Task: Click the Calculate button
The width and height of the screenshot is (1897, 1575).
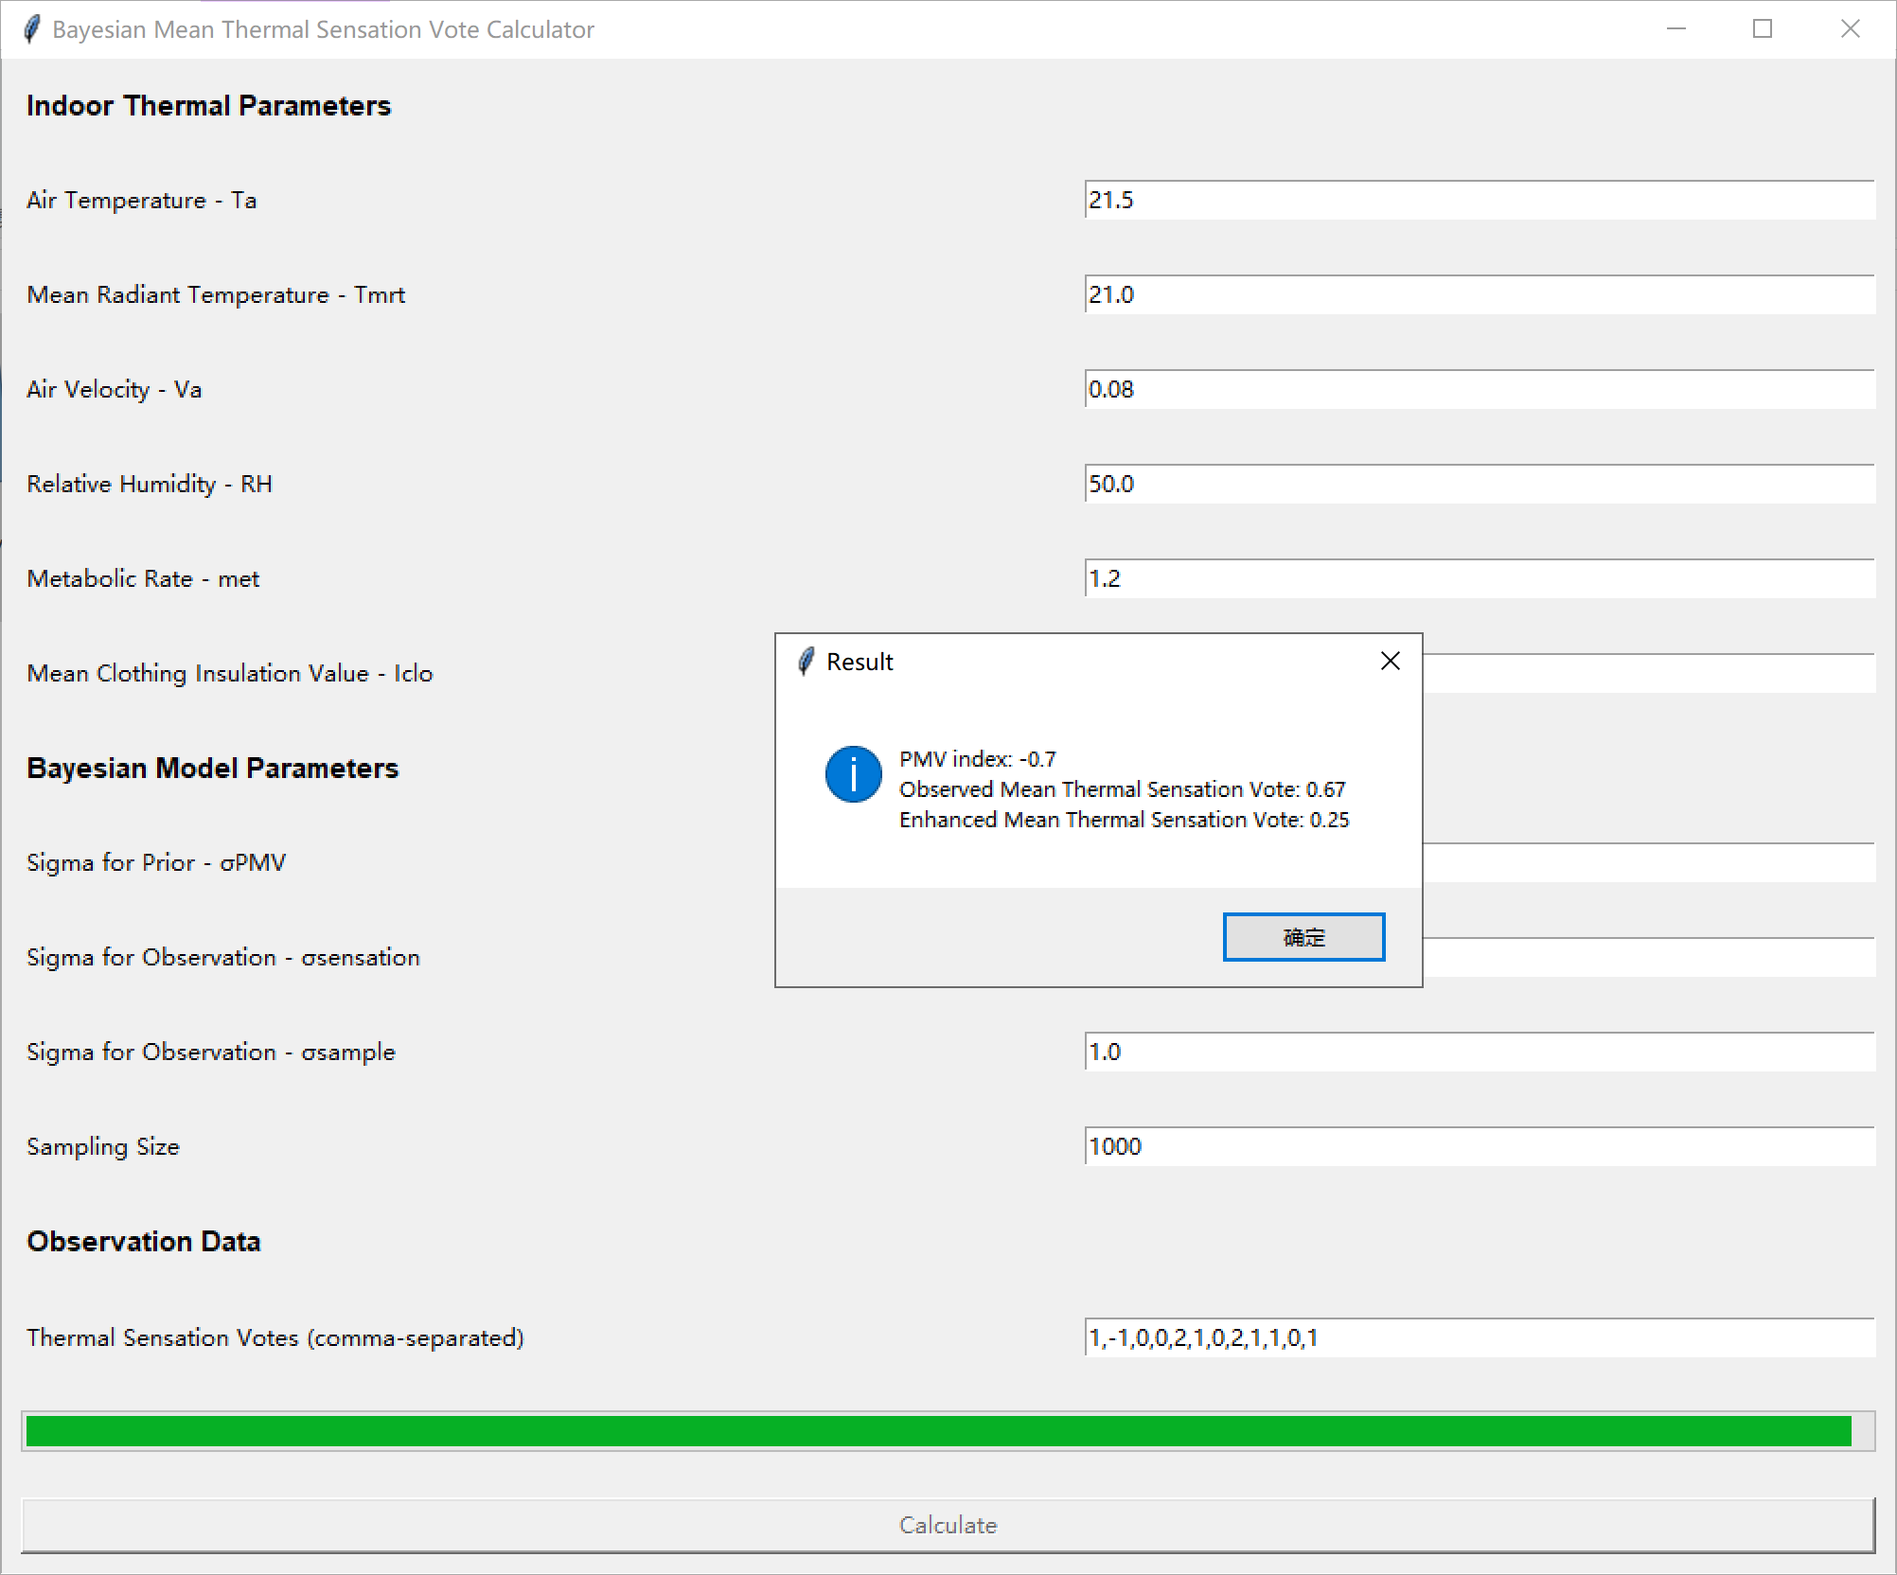Action: pos(948,1525)
